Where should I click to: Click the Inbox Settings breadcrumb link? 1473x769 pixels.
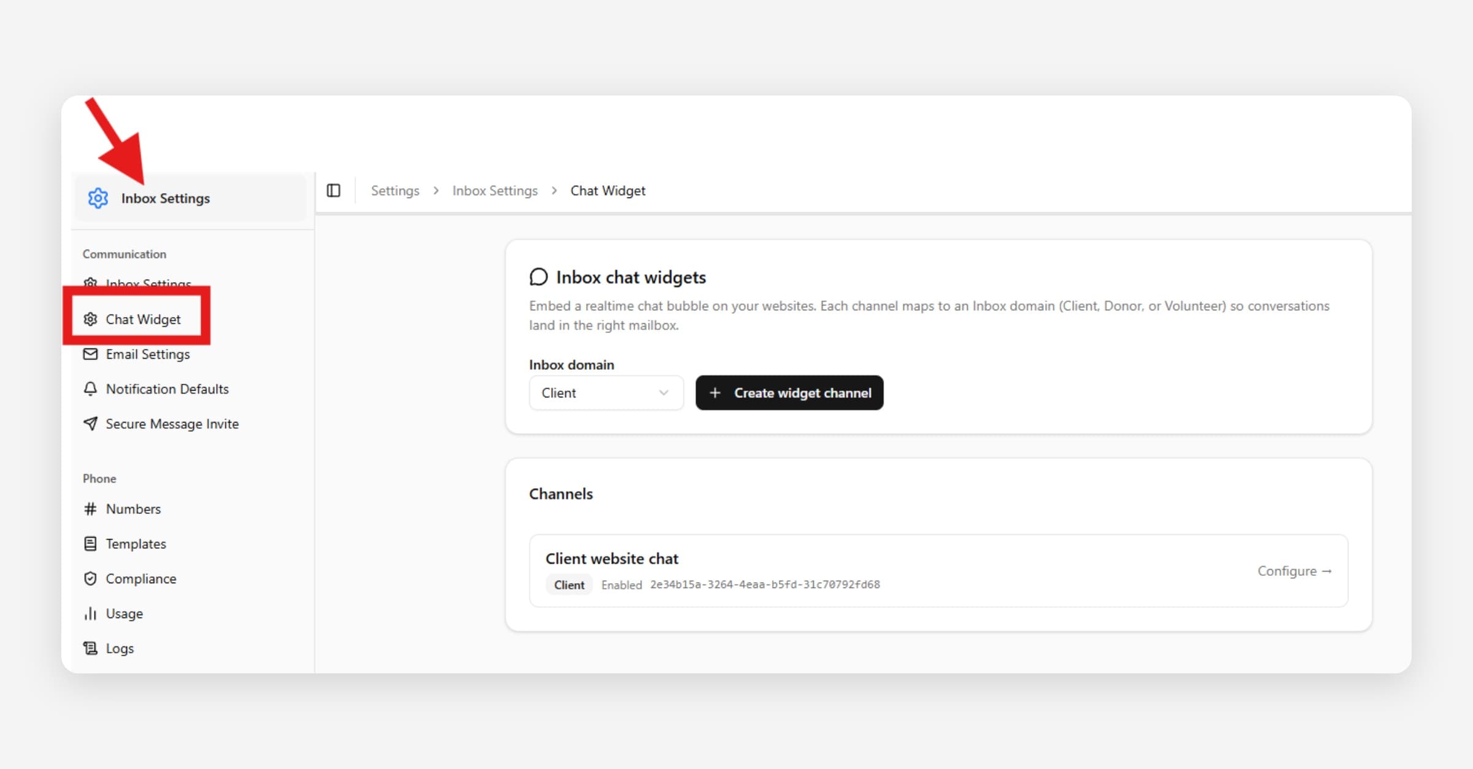[495, 191]
